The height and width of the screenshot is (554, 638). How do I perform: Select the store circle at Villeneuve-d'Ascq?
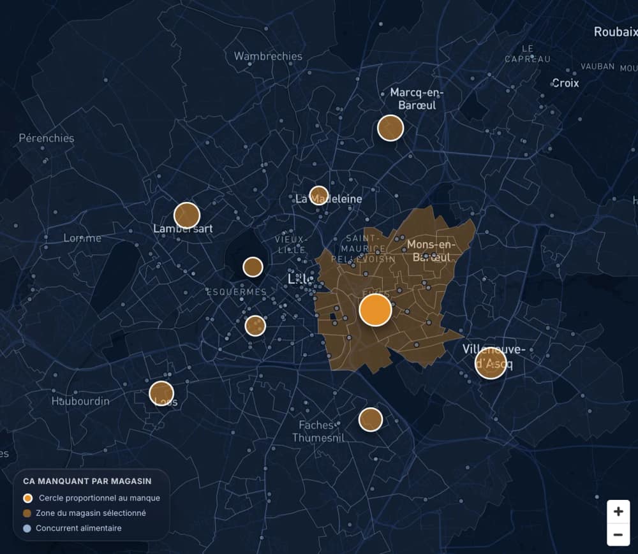(x=491, y=363)
